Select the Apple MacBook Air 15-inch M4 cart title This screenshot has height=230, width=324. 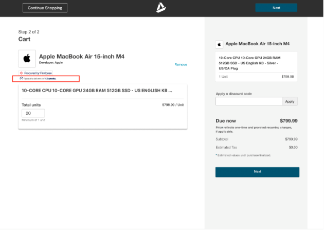point(81,56)
